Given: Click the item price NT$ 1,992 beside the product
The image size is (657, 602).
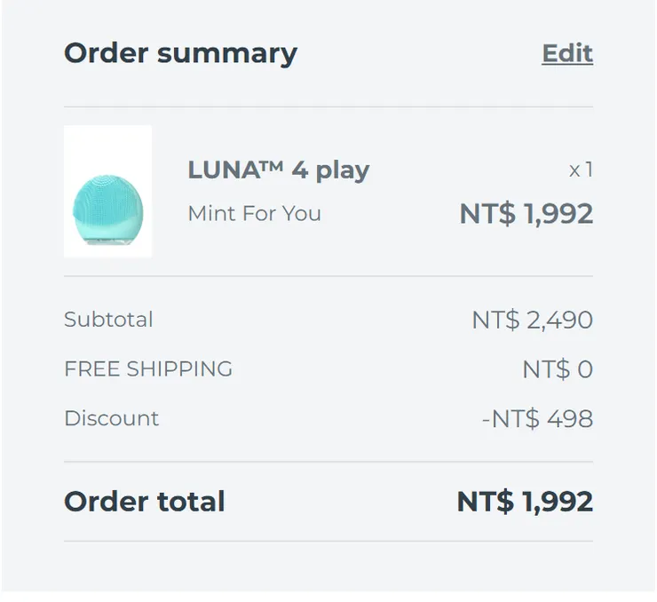Looking at the screenshot, I should tap(526, 214).
